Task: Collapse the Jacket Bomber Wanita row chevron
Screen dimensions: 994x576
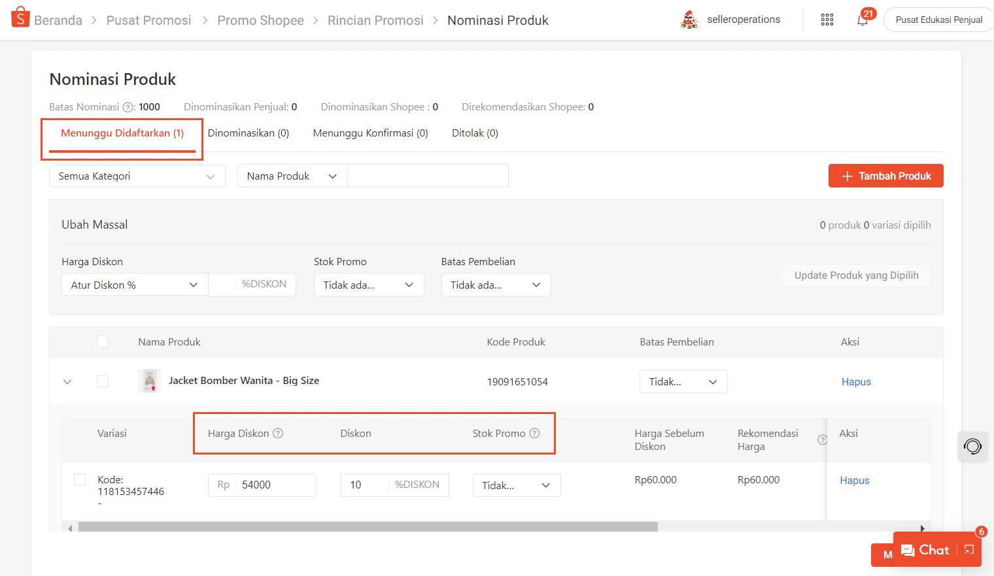Action: [67, 381]
